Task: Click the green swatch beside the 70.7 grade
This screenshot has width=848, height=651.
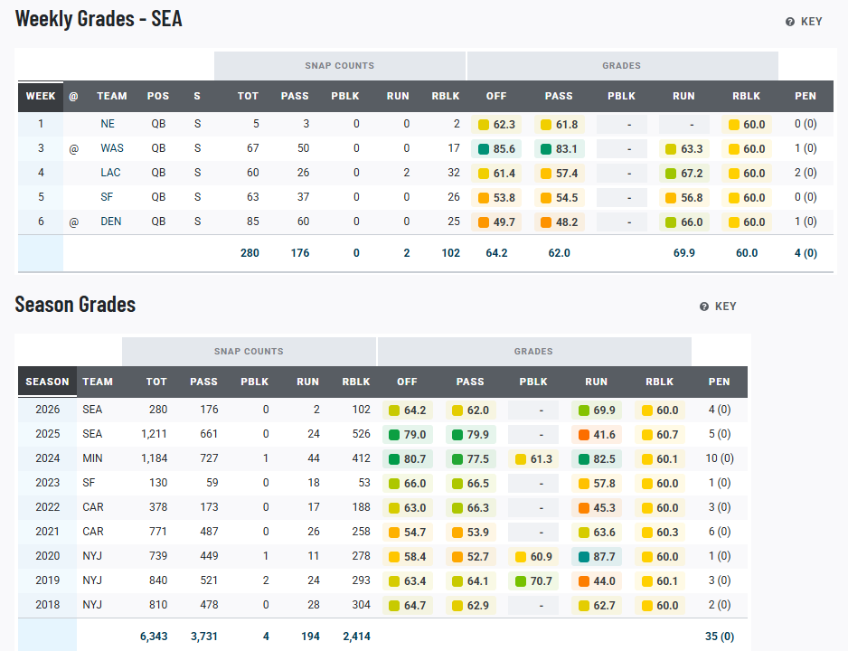Action: (521, 581)
